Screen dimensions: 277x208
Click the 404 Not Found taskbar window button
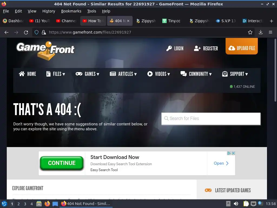coord(86,204)
